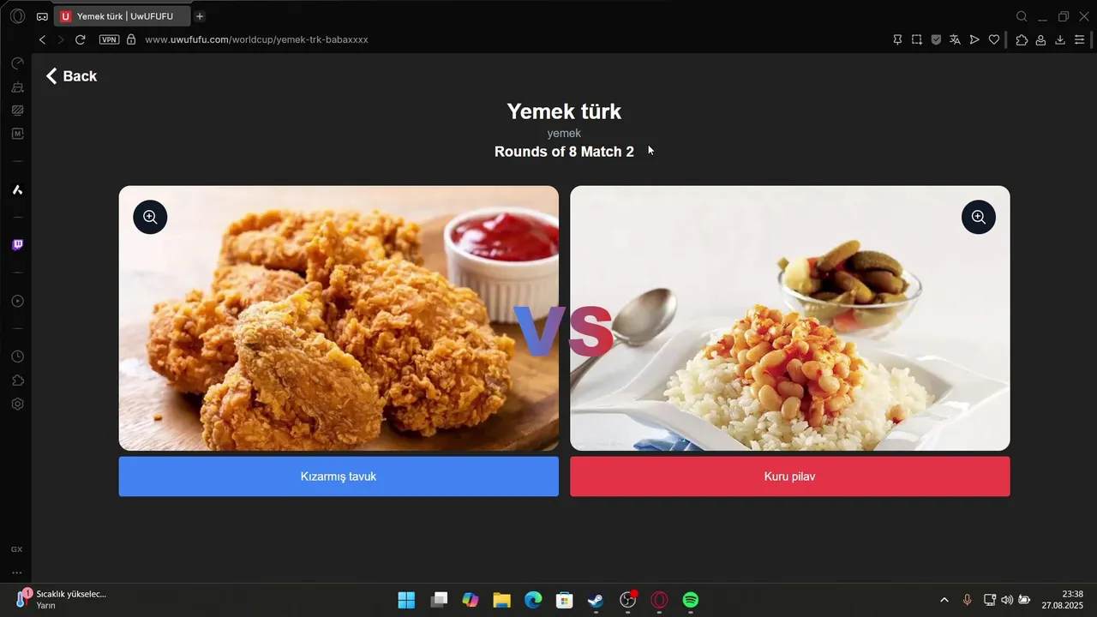
Task: Open the player icon in sidebar
Action: pos(17,301)
